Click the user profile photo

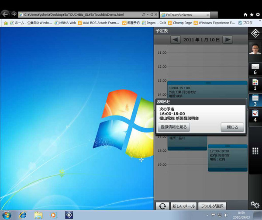coord(255,49)
